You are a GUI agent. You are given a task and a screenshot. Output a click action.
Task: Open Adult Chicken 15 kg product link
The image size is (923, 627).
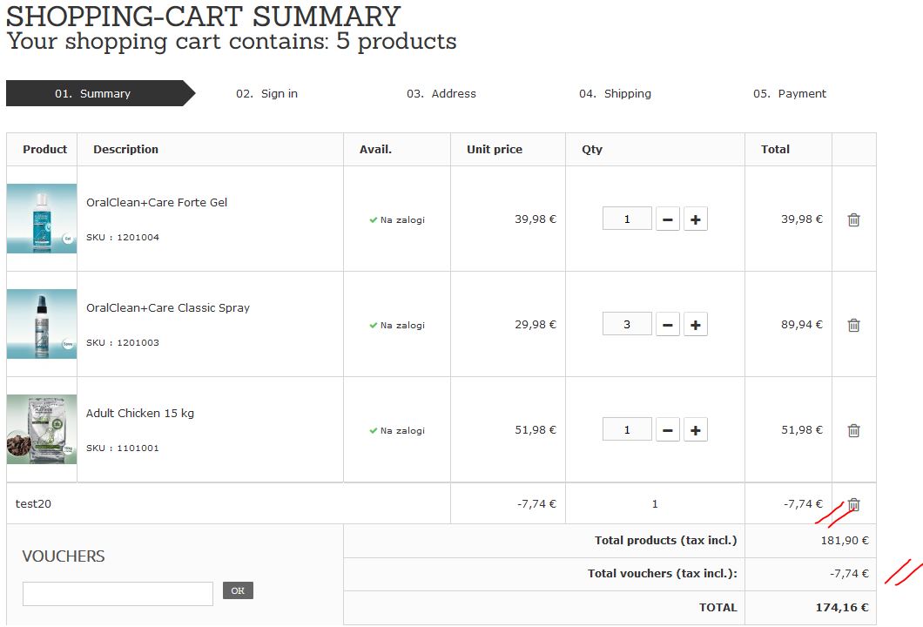coord(140,414)
